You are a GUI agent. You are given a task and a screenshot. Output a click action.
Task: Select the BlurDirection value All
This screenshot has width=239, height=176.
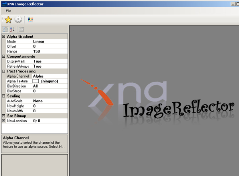(x=50, y=86)
